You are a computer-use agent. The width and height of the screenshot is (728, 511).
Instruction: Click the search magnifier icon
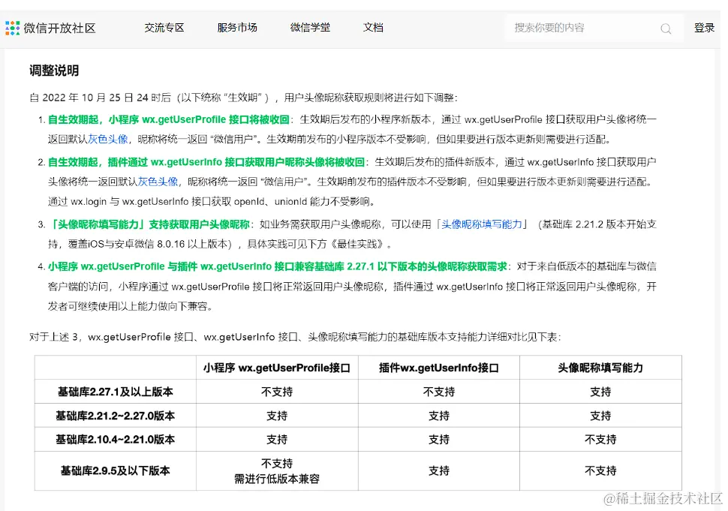tap(665, 29)
